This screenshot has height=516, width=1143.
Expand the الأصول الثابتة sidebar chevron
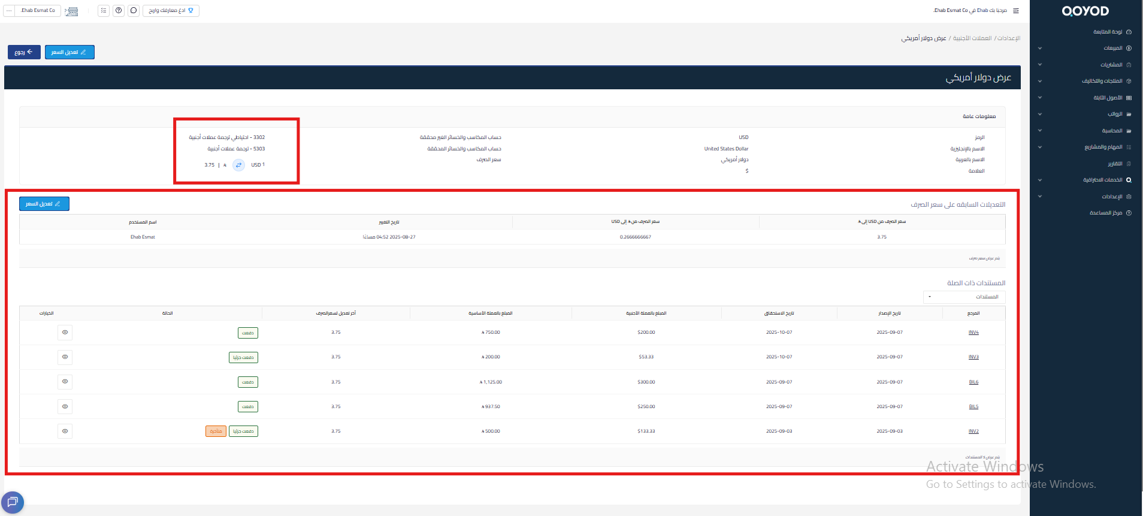point(1039,98)
